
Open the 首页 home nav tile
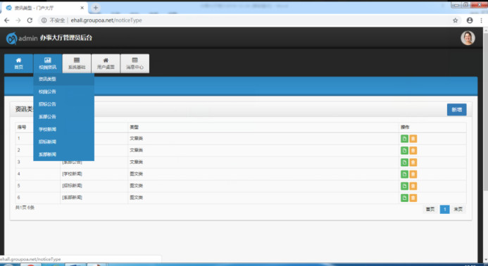(x=19, y=63)
